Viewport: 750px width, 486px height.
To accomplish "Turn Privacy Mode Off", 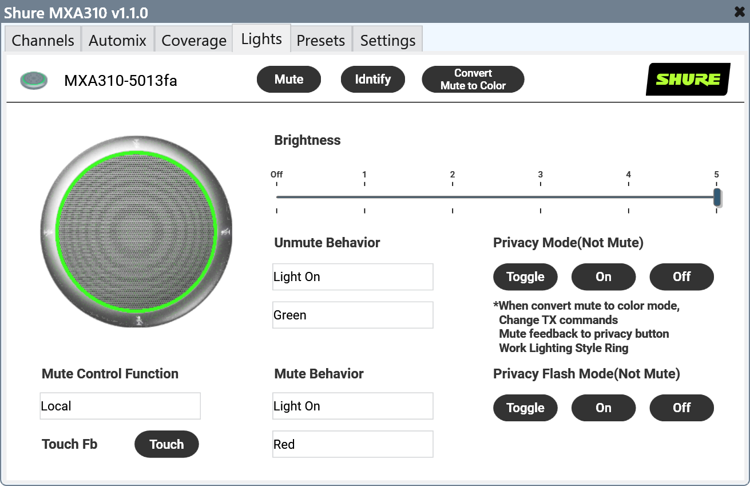I will [682, 277].
